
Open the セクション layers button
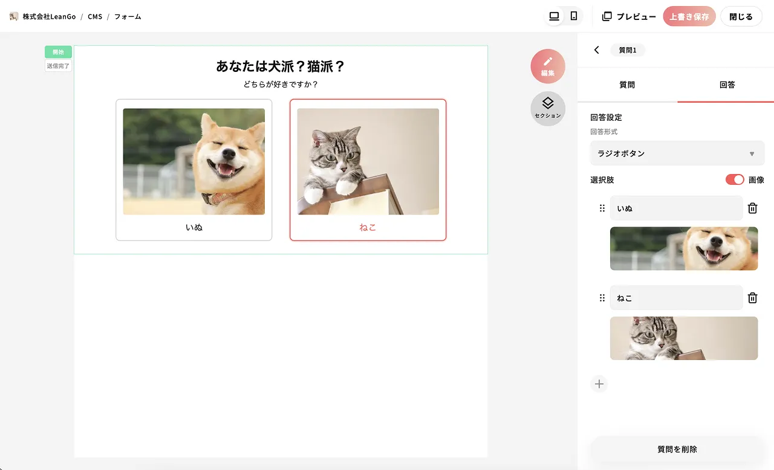pyautogui.click(x=548, y=109)
